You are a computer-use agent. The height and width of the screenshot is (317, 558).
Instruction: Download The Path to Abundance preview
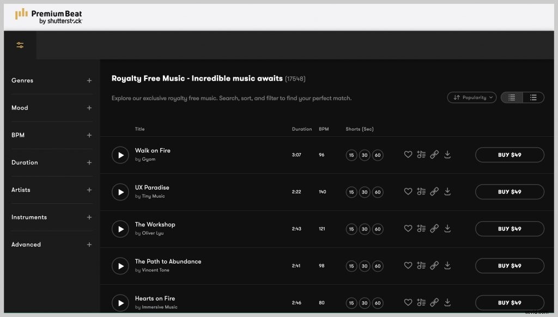[447, 266]
